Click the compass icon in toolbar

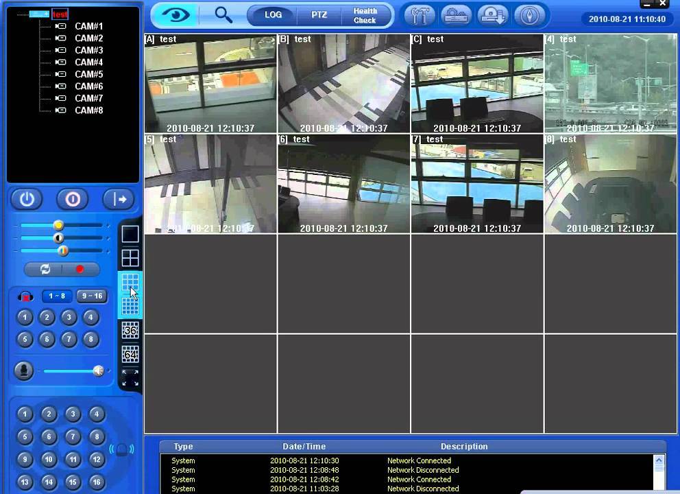(529, 15)
